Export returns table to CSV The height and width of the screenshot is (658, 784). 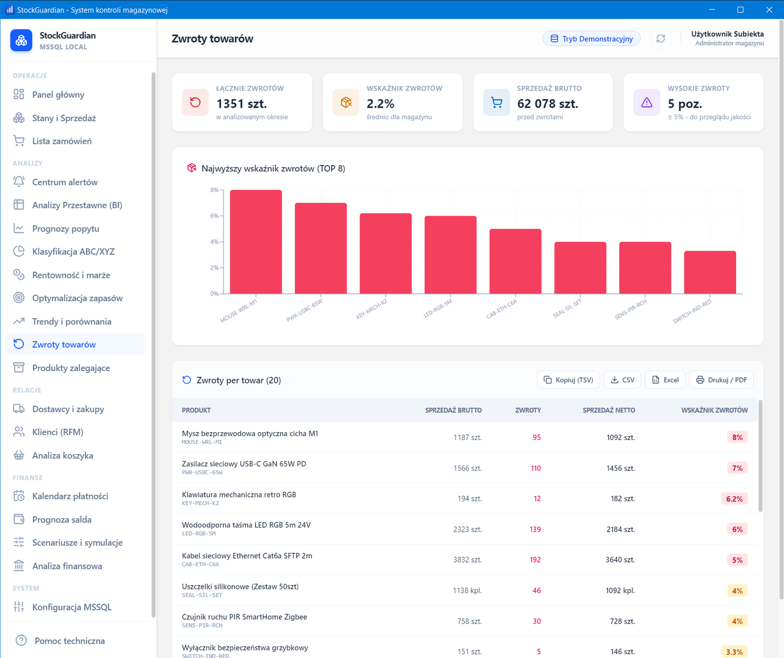pos(622,380)
